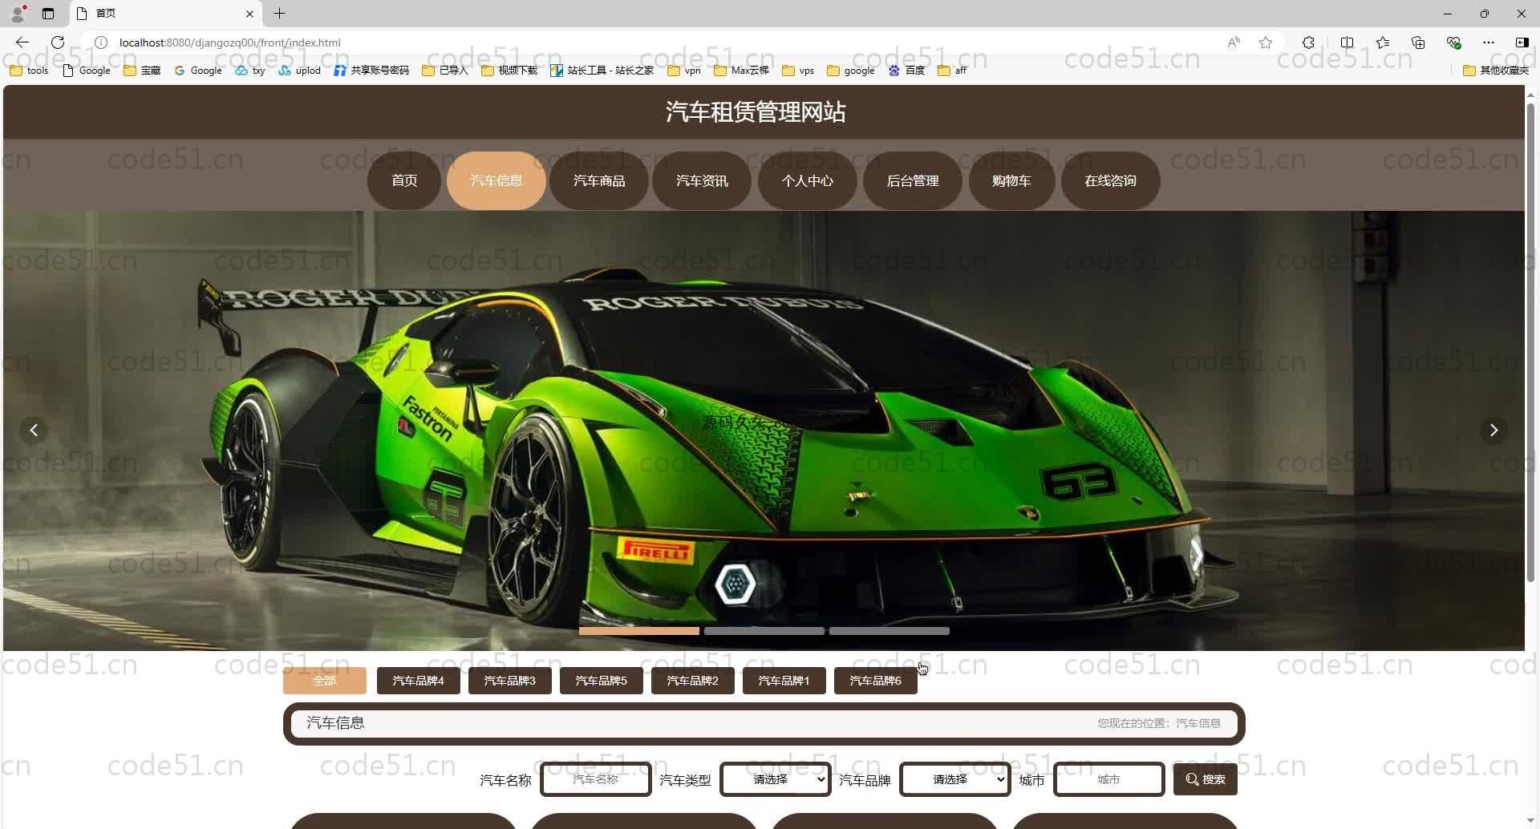The height and width of the screenshot is (829, 1540).
Task: View site information icon in address bar
Action: (x=101, y=42)
